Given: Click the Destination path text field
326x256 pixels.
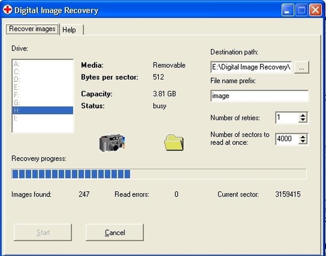Looking at the screenshot, I should pos(251,67).
